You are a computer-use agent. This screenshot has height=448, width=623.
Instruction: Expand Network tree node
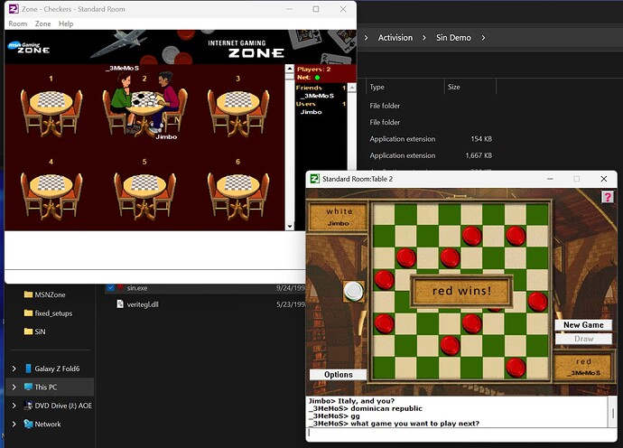tap(14, 425)
